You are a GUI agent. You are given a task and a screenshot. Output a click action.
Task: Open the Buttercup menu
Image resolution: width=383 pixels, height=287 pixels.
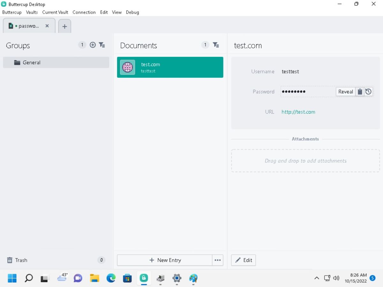[12, 12]
